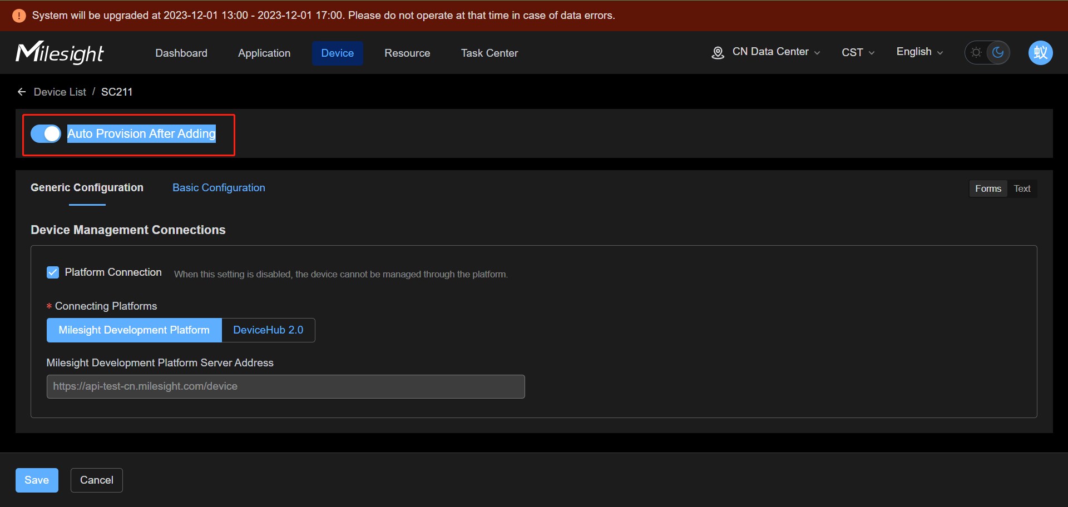
Task: Click the Device Management Connections heading
Action: (128, 230)
